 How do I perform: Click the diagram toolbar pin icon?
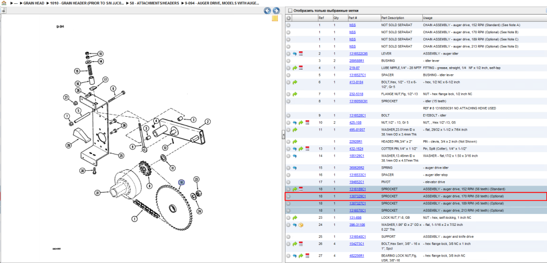click(x=3, y=10)
